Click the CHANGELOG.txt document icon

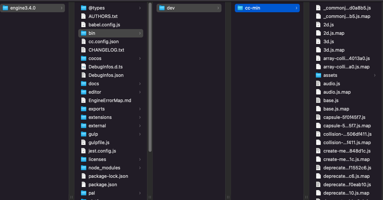pyautogui.click(x=84, y=50)
